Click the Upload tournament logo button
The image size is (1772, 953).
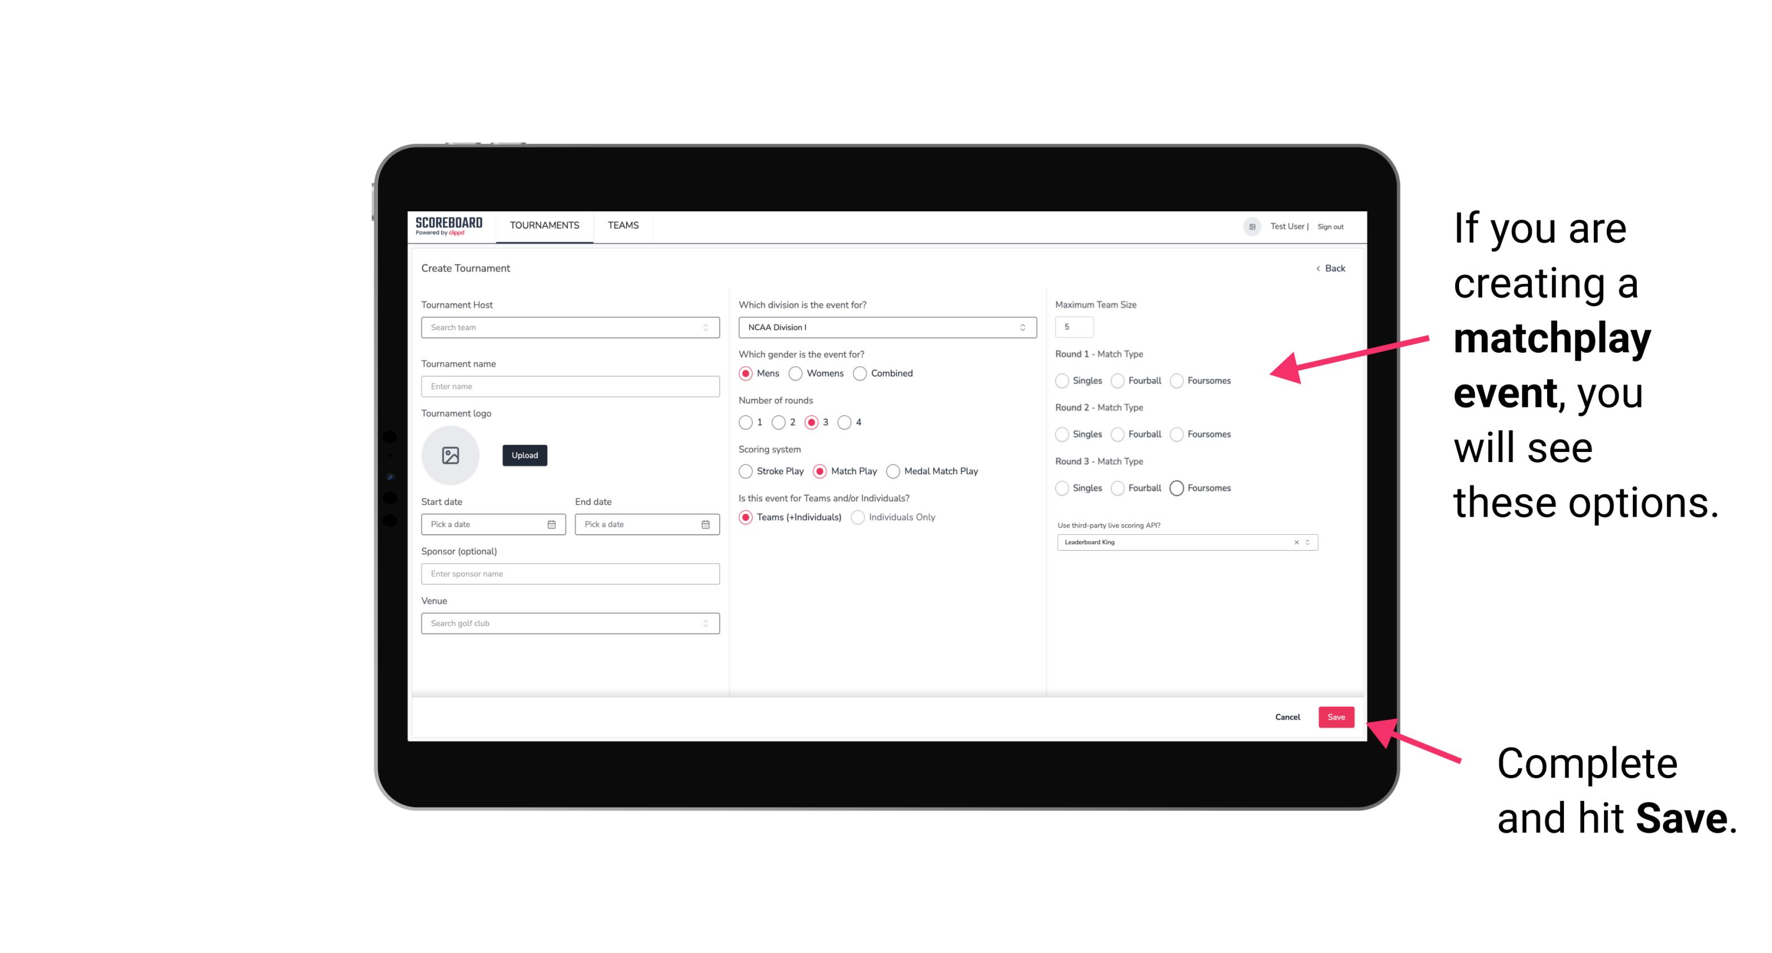[524, 455]
